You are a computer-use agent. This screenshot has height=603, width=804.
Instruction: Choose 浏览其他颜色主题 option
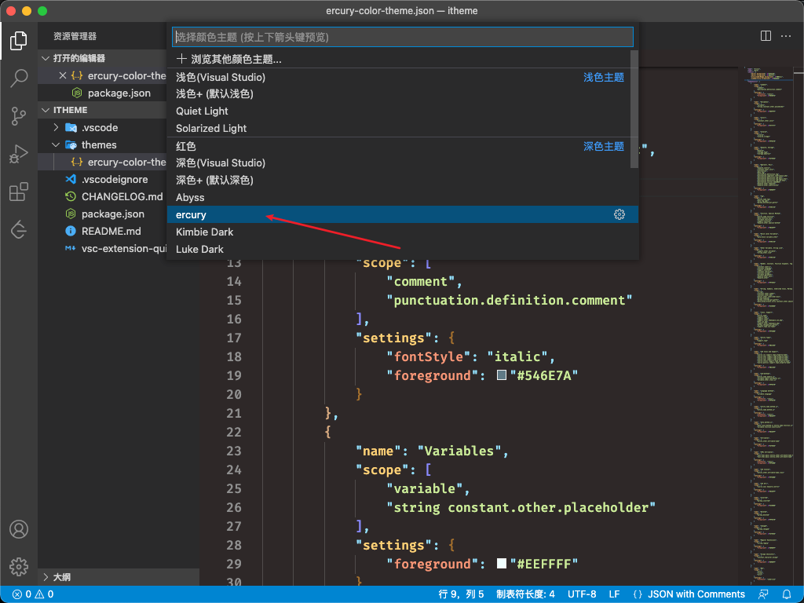(x=403, y=59)
